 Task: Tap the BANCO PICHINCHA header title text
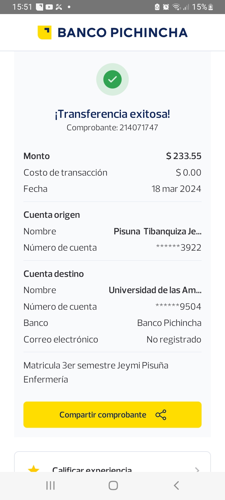122,32
